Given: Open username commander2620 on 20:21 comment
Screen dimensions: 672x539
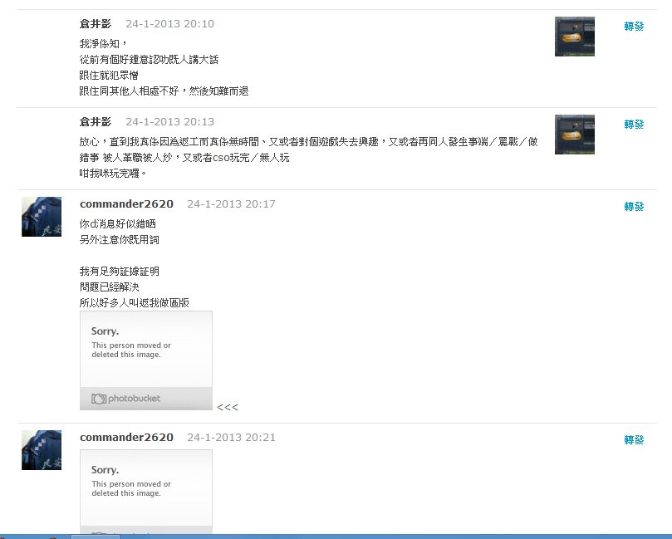Looking at the screenshot, I should point(126,438).
